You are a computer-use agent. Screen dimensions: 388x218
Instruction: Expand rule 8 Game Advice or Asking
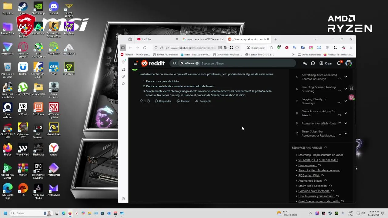point(346,113)
